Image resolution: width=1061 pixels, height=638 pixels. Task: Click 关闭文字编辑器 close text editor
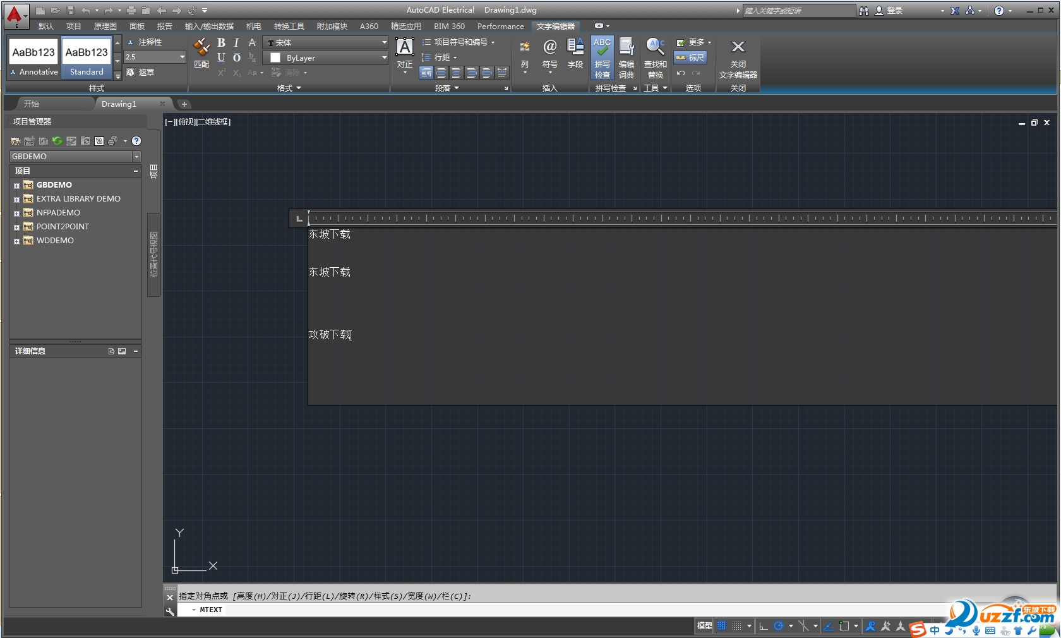(738, 59)
